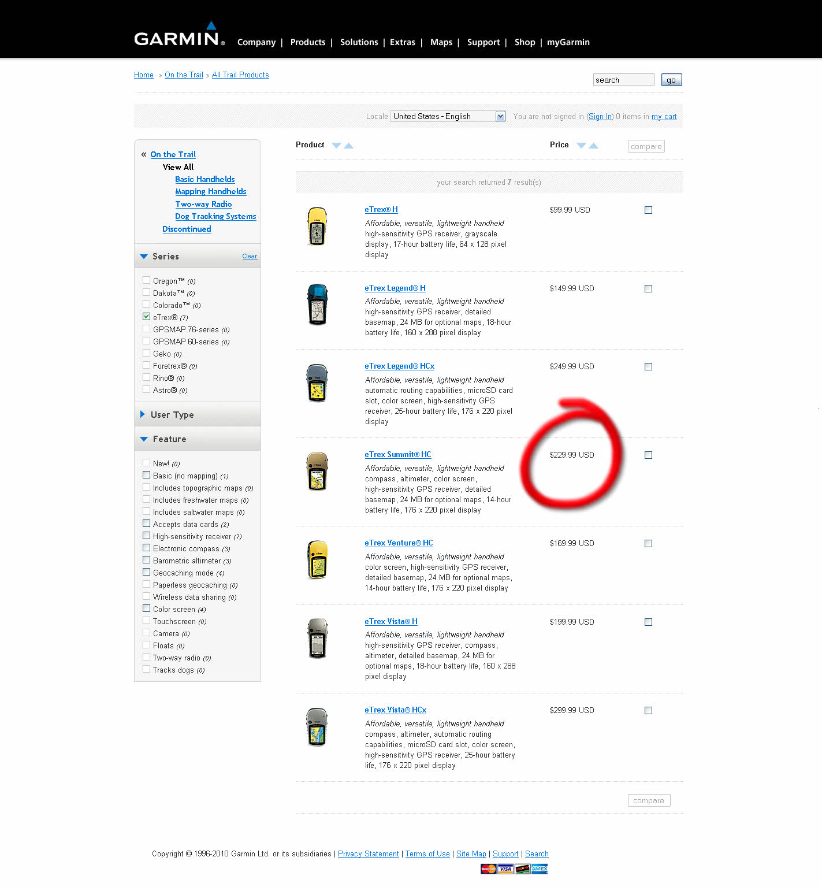
Task: Check the Electronic compass filter
Action: point(147,548)
